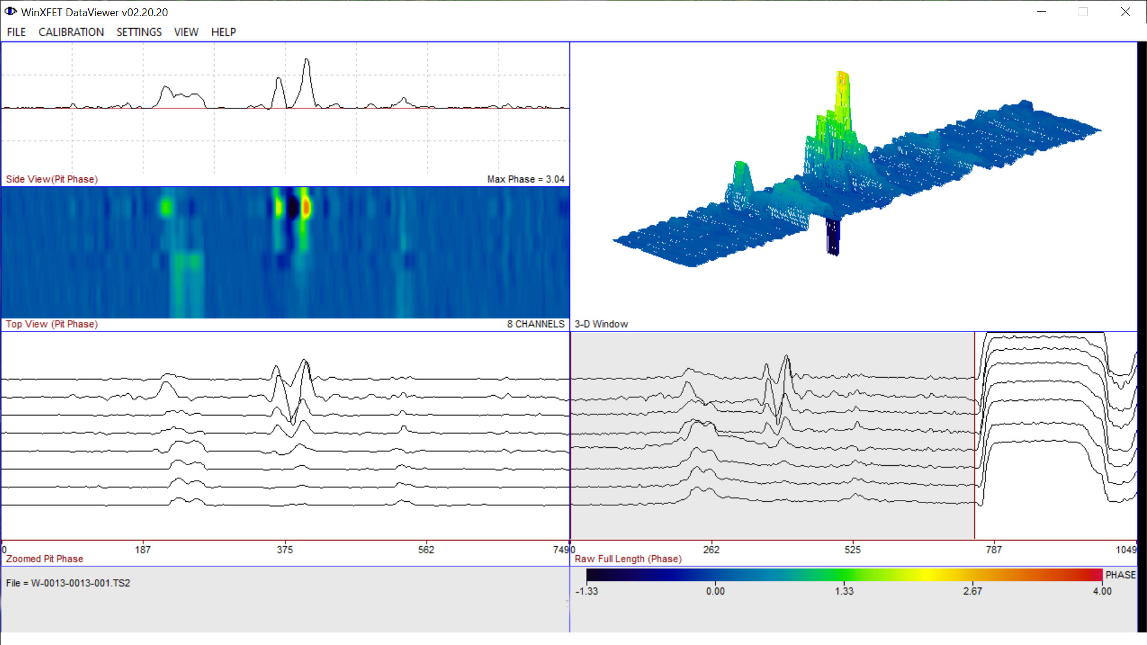Click the 8 CHANNELS label
Screen dimensions: 1147x645
(535, 324)
